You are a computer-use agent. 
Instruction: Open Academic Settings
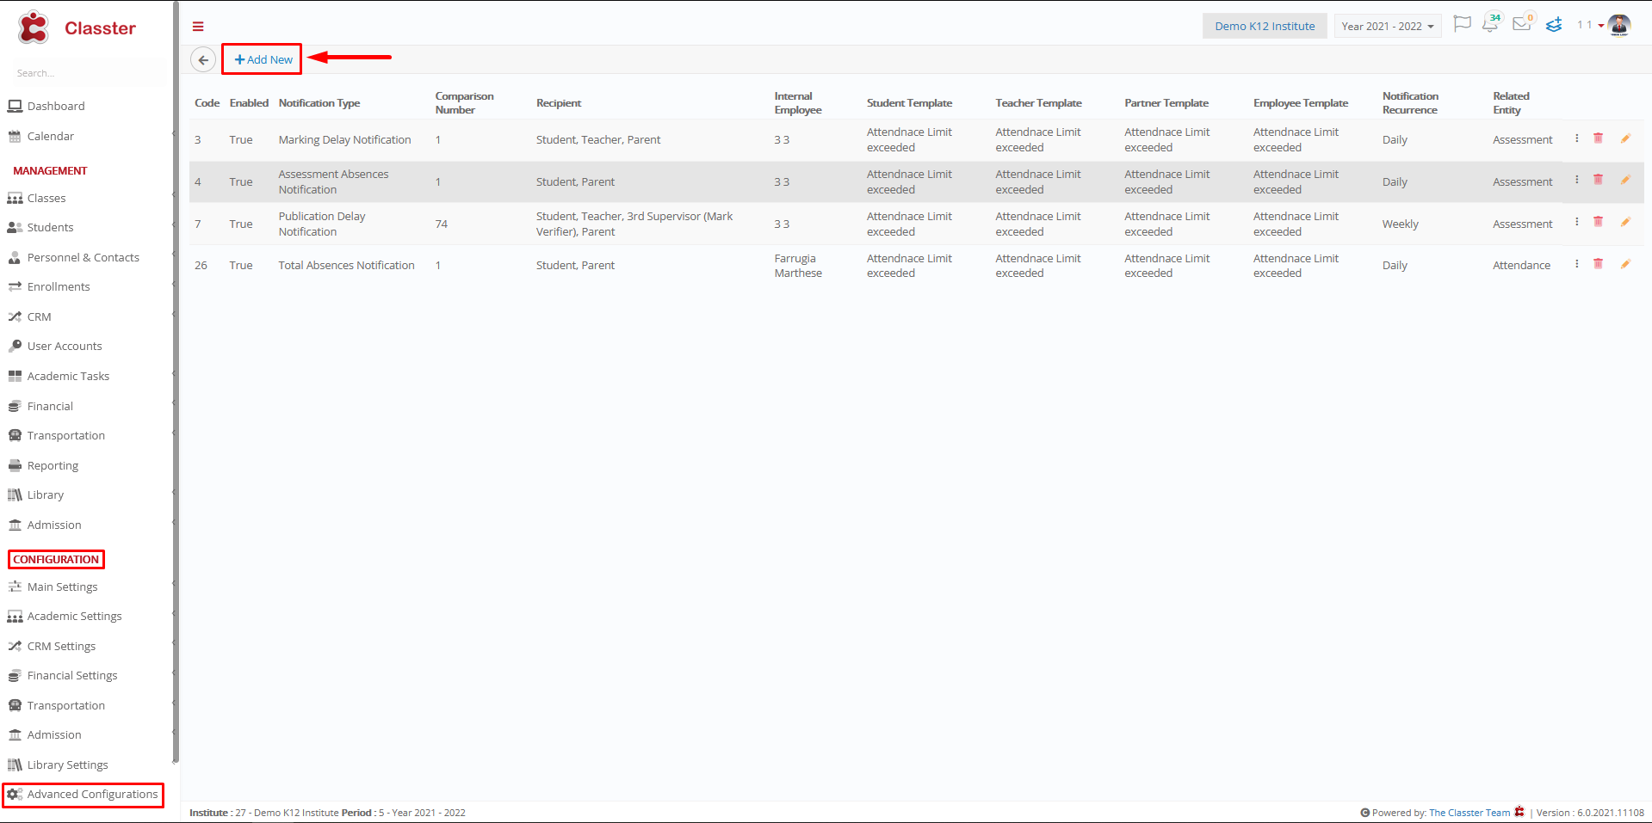74,616
